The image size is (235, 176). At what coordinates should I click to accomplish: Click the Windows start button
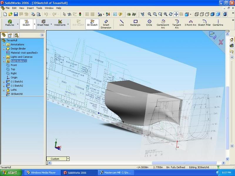coord(11,172)
